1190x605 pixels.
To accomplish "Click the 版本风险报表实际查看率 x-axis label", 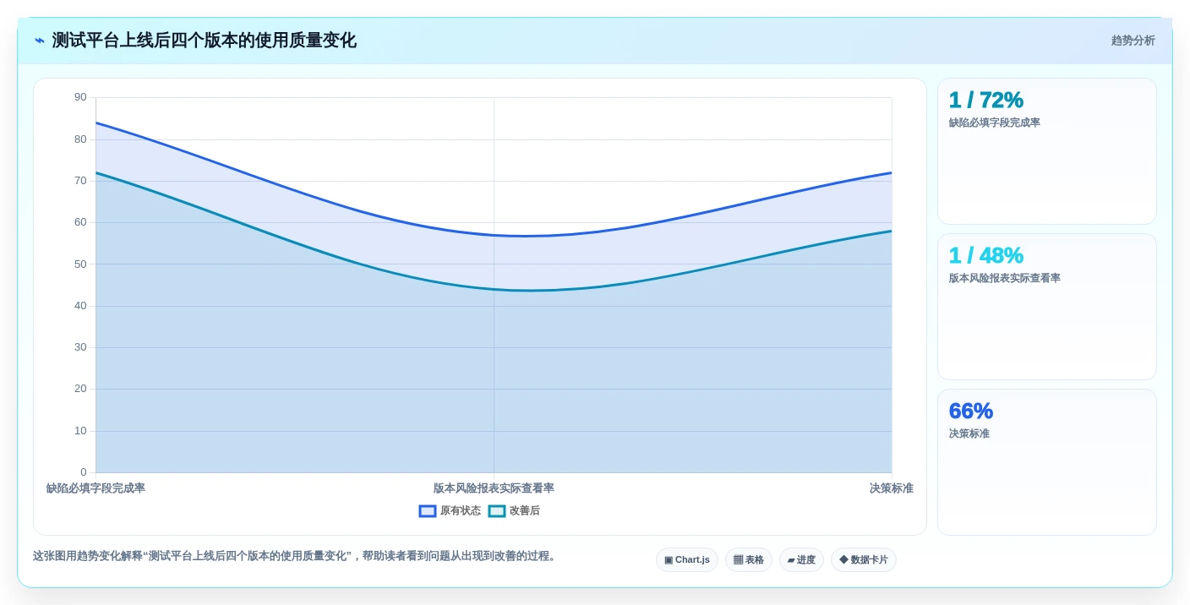I will pyautogui.click(x=494, y=488).
